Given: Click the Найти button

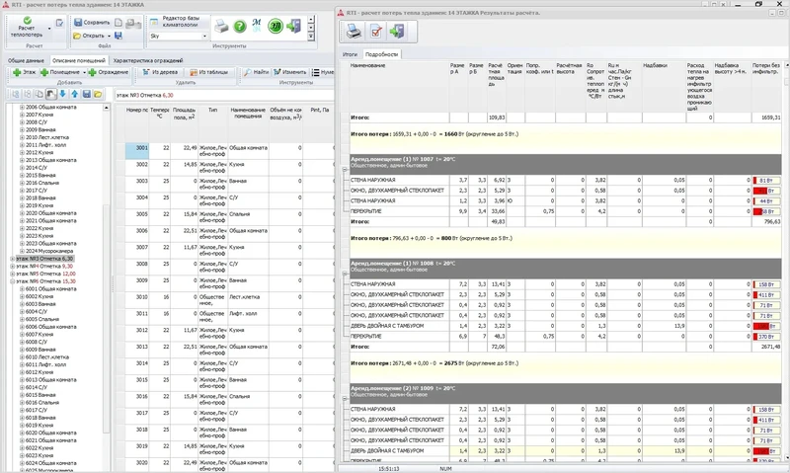Looking at the screenshot, I should 256,72.
